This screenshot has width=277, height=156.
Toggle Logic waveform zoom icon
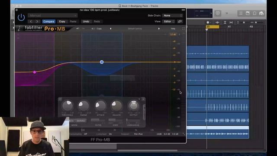pos(217,23)
